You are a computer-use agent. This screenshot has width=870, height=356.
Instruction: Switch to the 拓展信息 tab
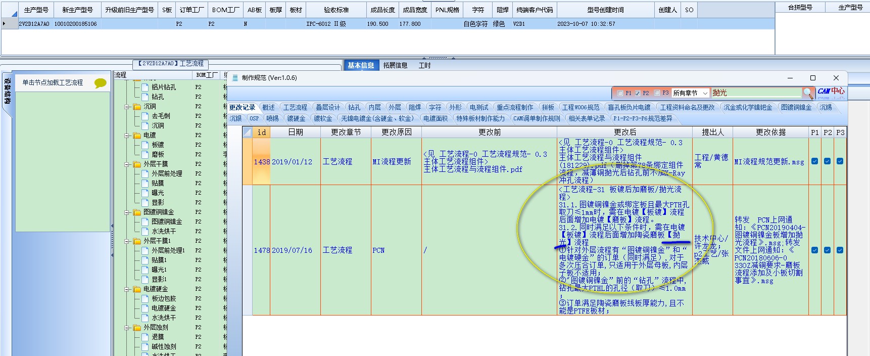395,65
